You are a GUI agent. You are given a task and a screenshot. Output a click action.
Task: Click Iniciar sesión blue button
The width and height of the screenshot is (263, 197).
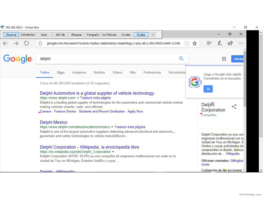point(237,59)
